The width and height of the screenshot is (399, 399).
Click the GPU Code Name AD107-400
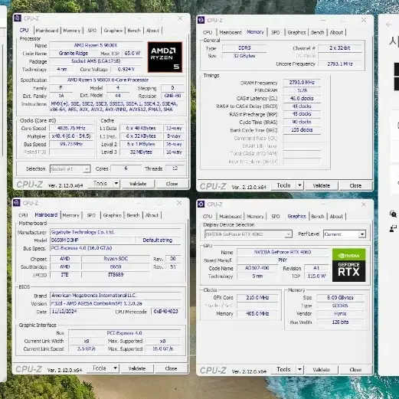[x=257, y=268]
